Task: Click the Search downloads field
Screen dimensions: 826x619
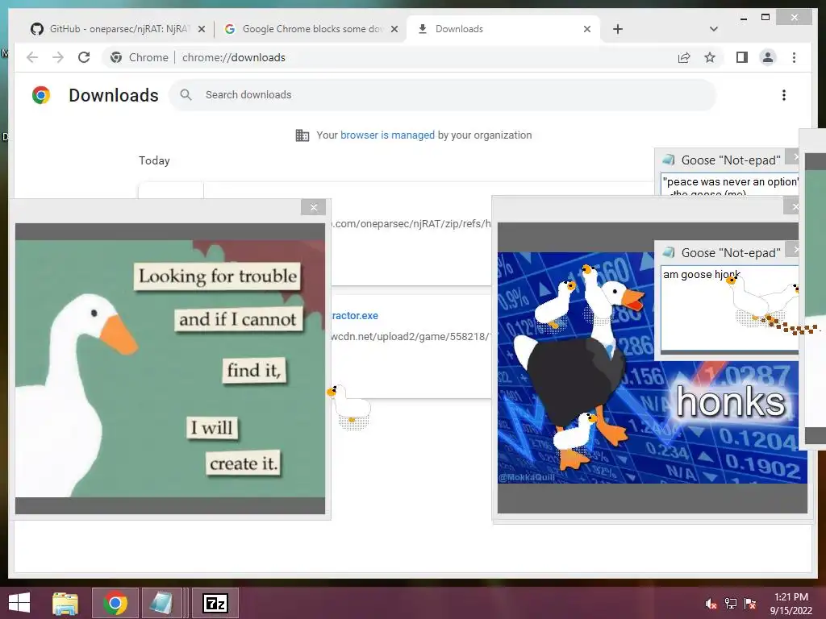Action: tap(443, 95)
